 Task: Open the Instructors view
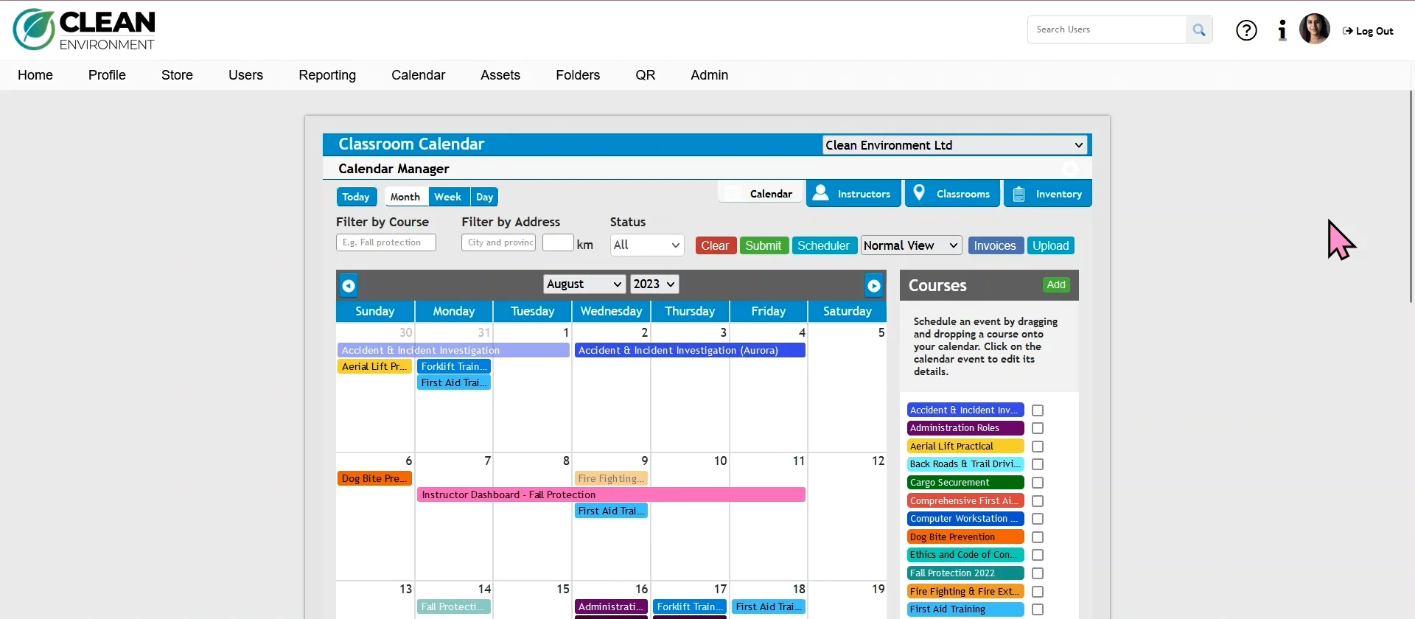(853, 194)
